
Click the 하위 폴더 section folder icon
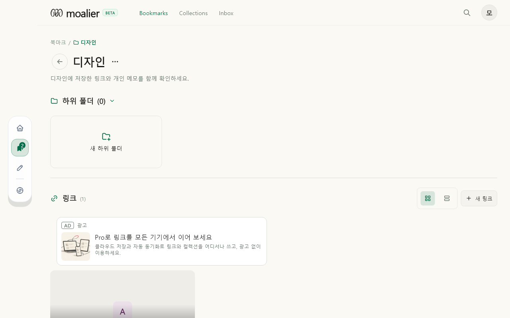pyautogui.click(x=54, y=101)
